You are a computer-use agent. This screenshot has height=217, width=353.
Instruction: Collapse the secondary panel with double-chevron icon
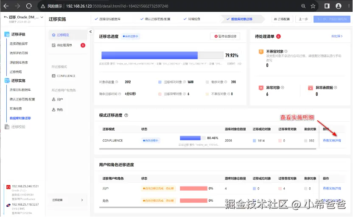[x=90, y=32]
